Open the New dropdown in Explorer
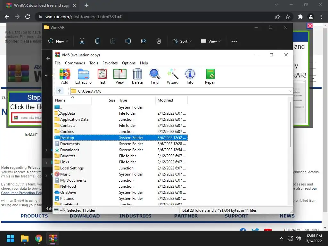The width and height of the screenshot is (328, 246). click(x=58, y=41)
